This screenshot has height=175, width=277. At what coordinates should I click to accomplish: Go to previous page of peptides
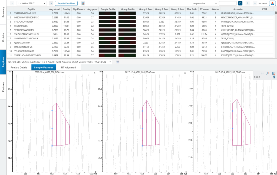point(12,3)
